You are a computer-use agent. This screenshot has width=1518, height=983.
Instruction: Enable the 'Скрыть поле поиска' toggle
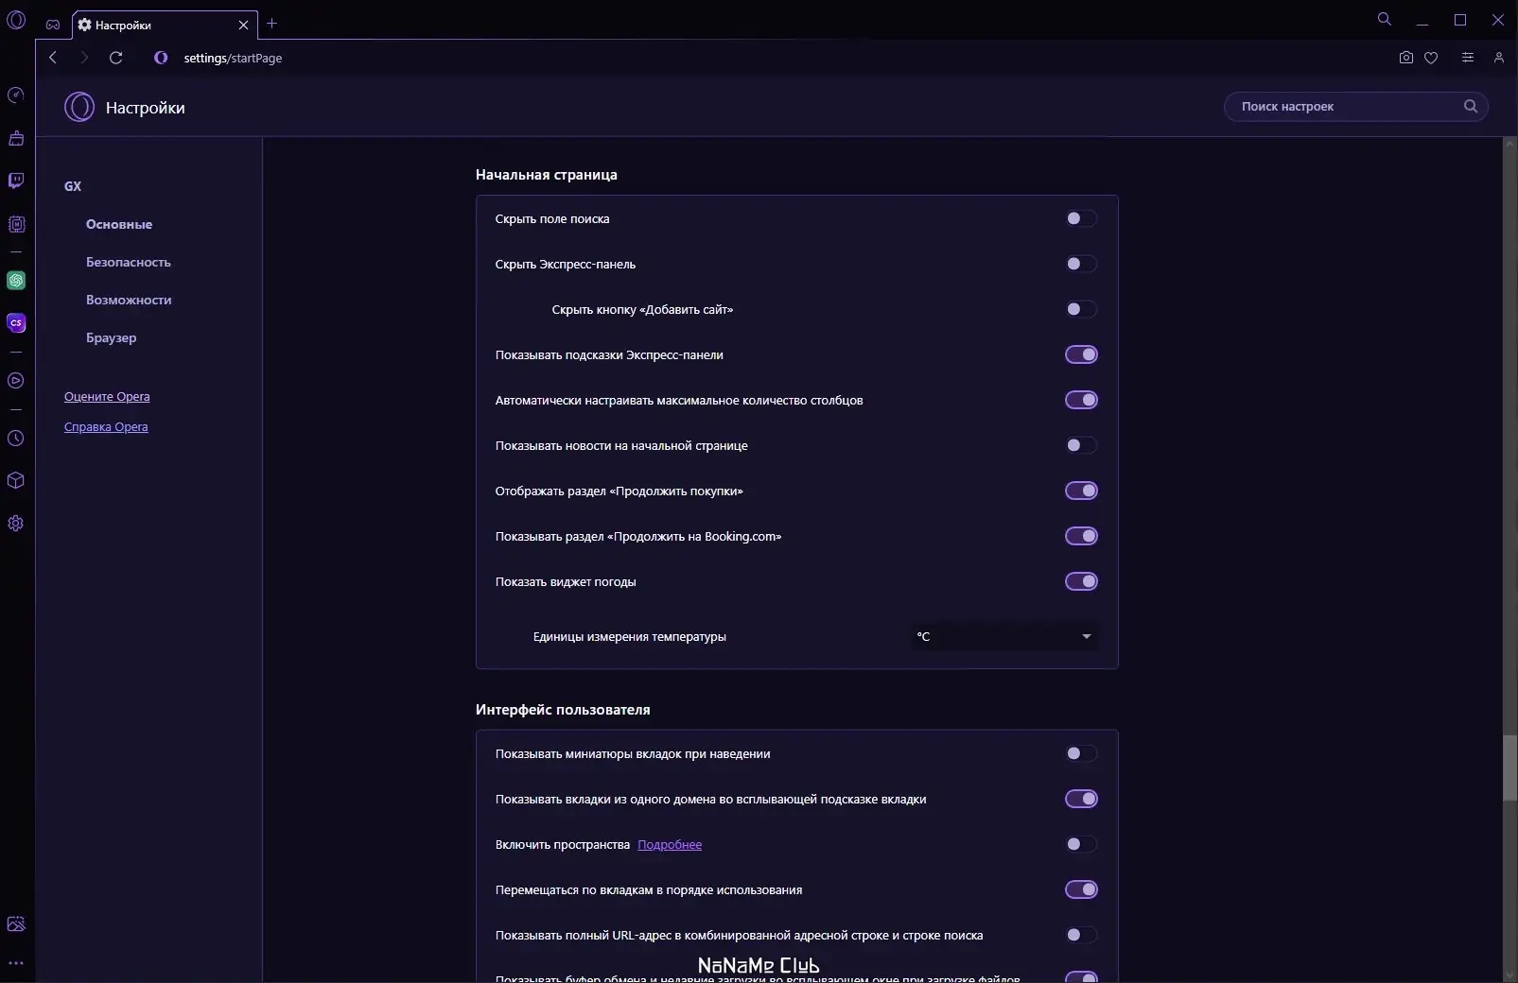tap(1081, 218)
